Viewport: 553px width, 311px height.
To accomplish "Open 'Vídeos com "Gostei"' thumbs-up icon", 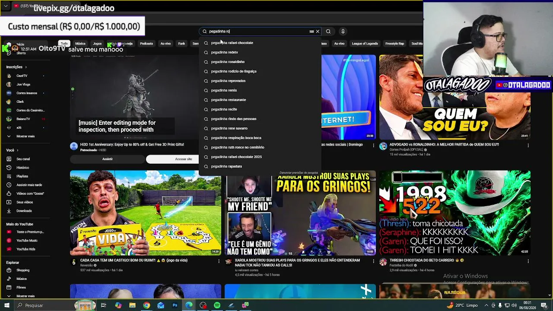I will pyautogui.click(x=9, y=194).
